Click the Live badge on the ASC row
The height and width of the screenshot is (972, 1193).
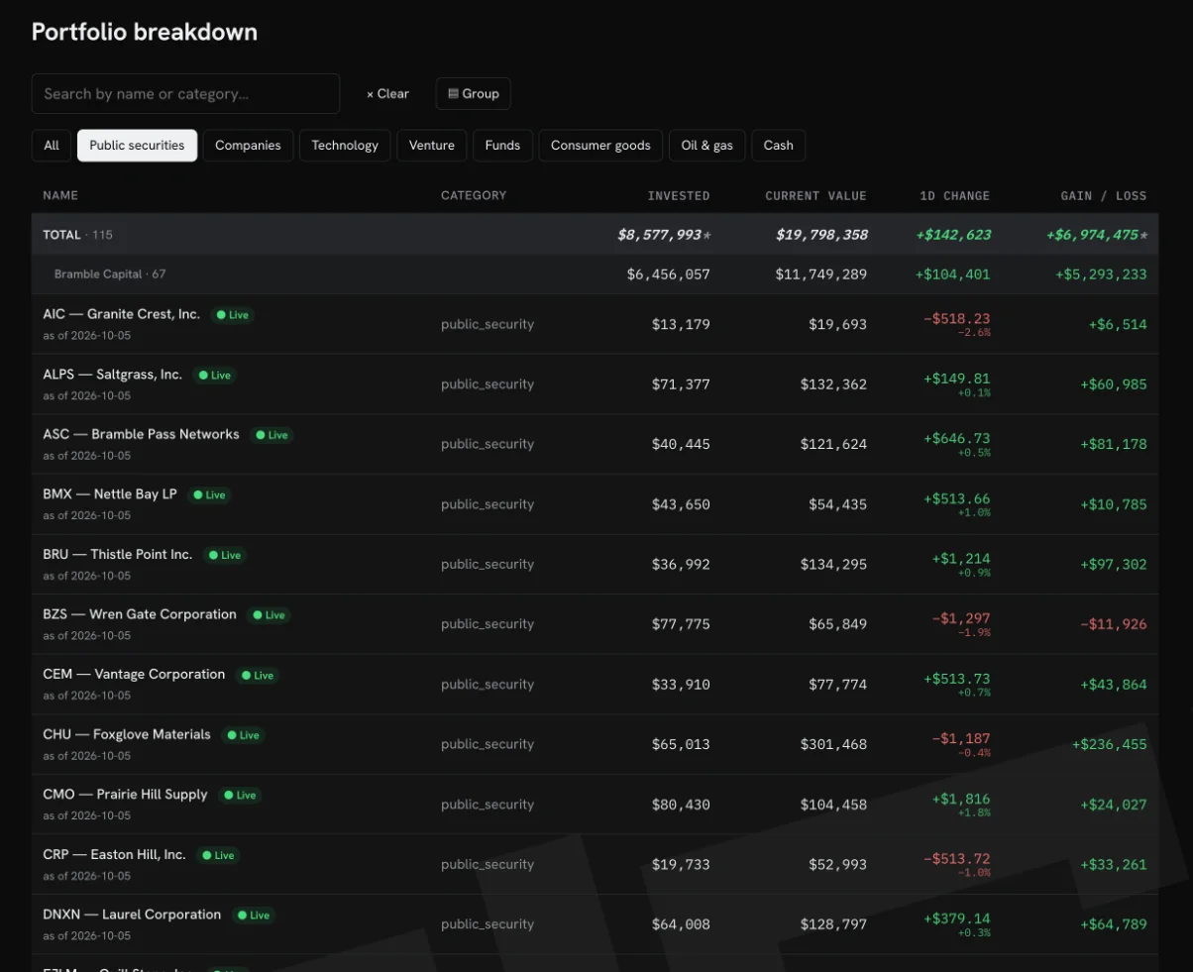271,435
